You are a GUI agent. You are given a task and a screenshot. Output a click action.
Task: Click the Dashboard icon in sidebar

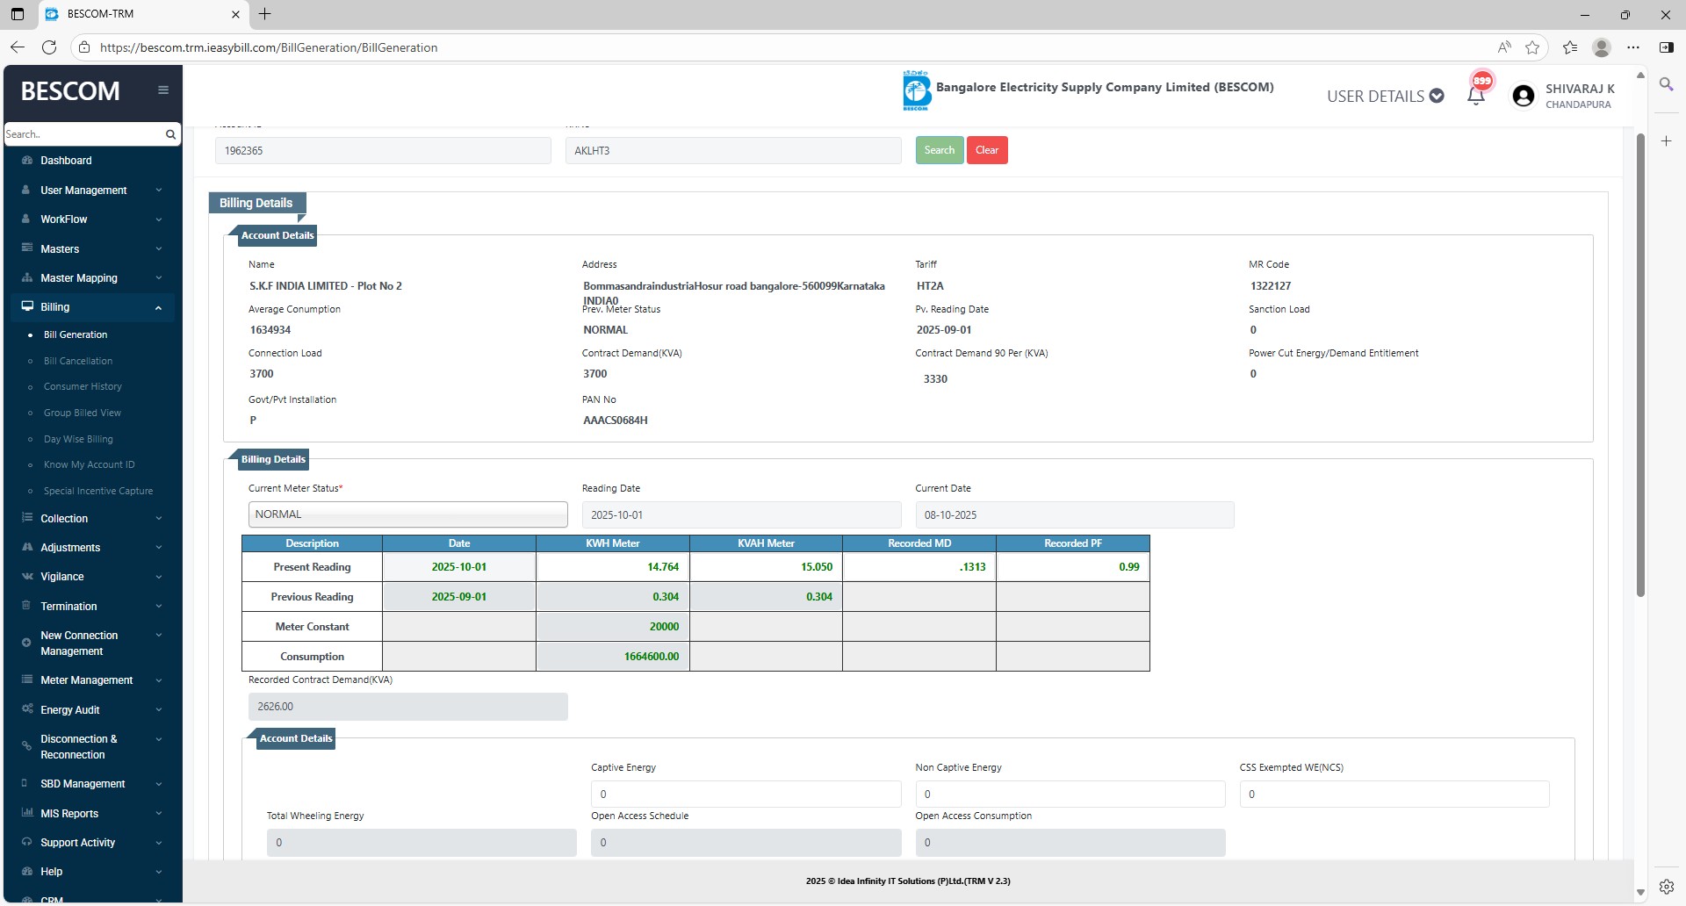pyautogui.click(x=27, y=161)
